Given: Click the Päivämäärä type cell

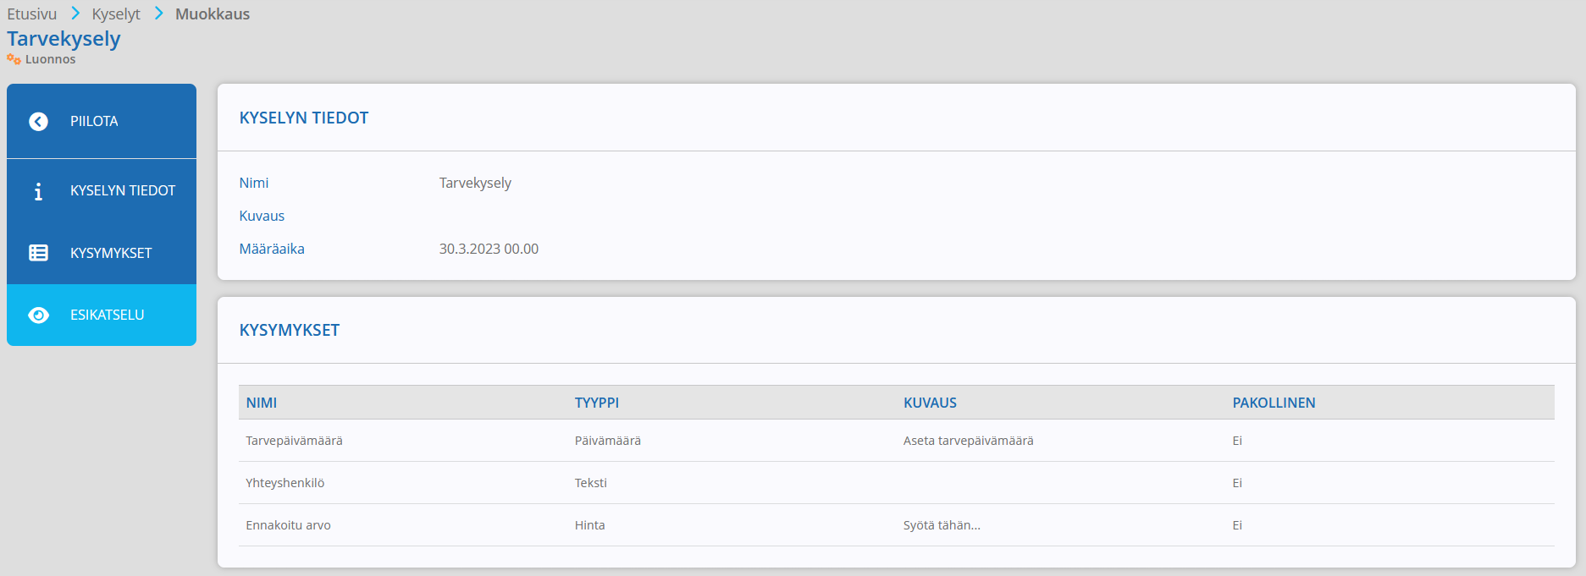Looking at the screenshot, I should [x=608, y=441].
